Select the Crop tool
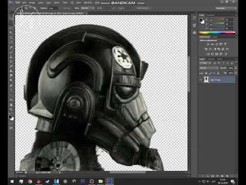This screenshot has width=246, height=185. [11, 38]
